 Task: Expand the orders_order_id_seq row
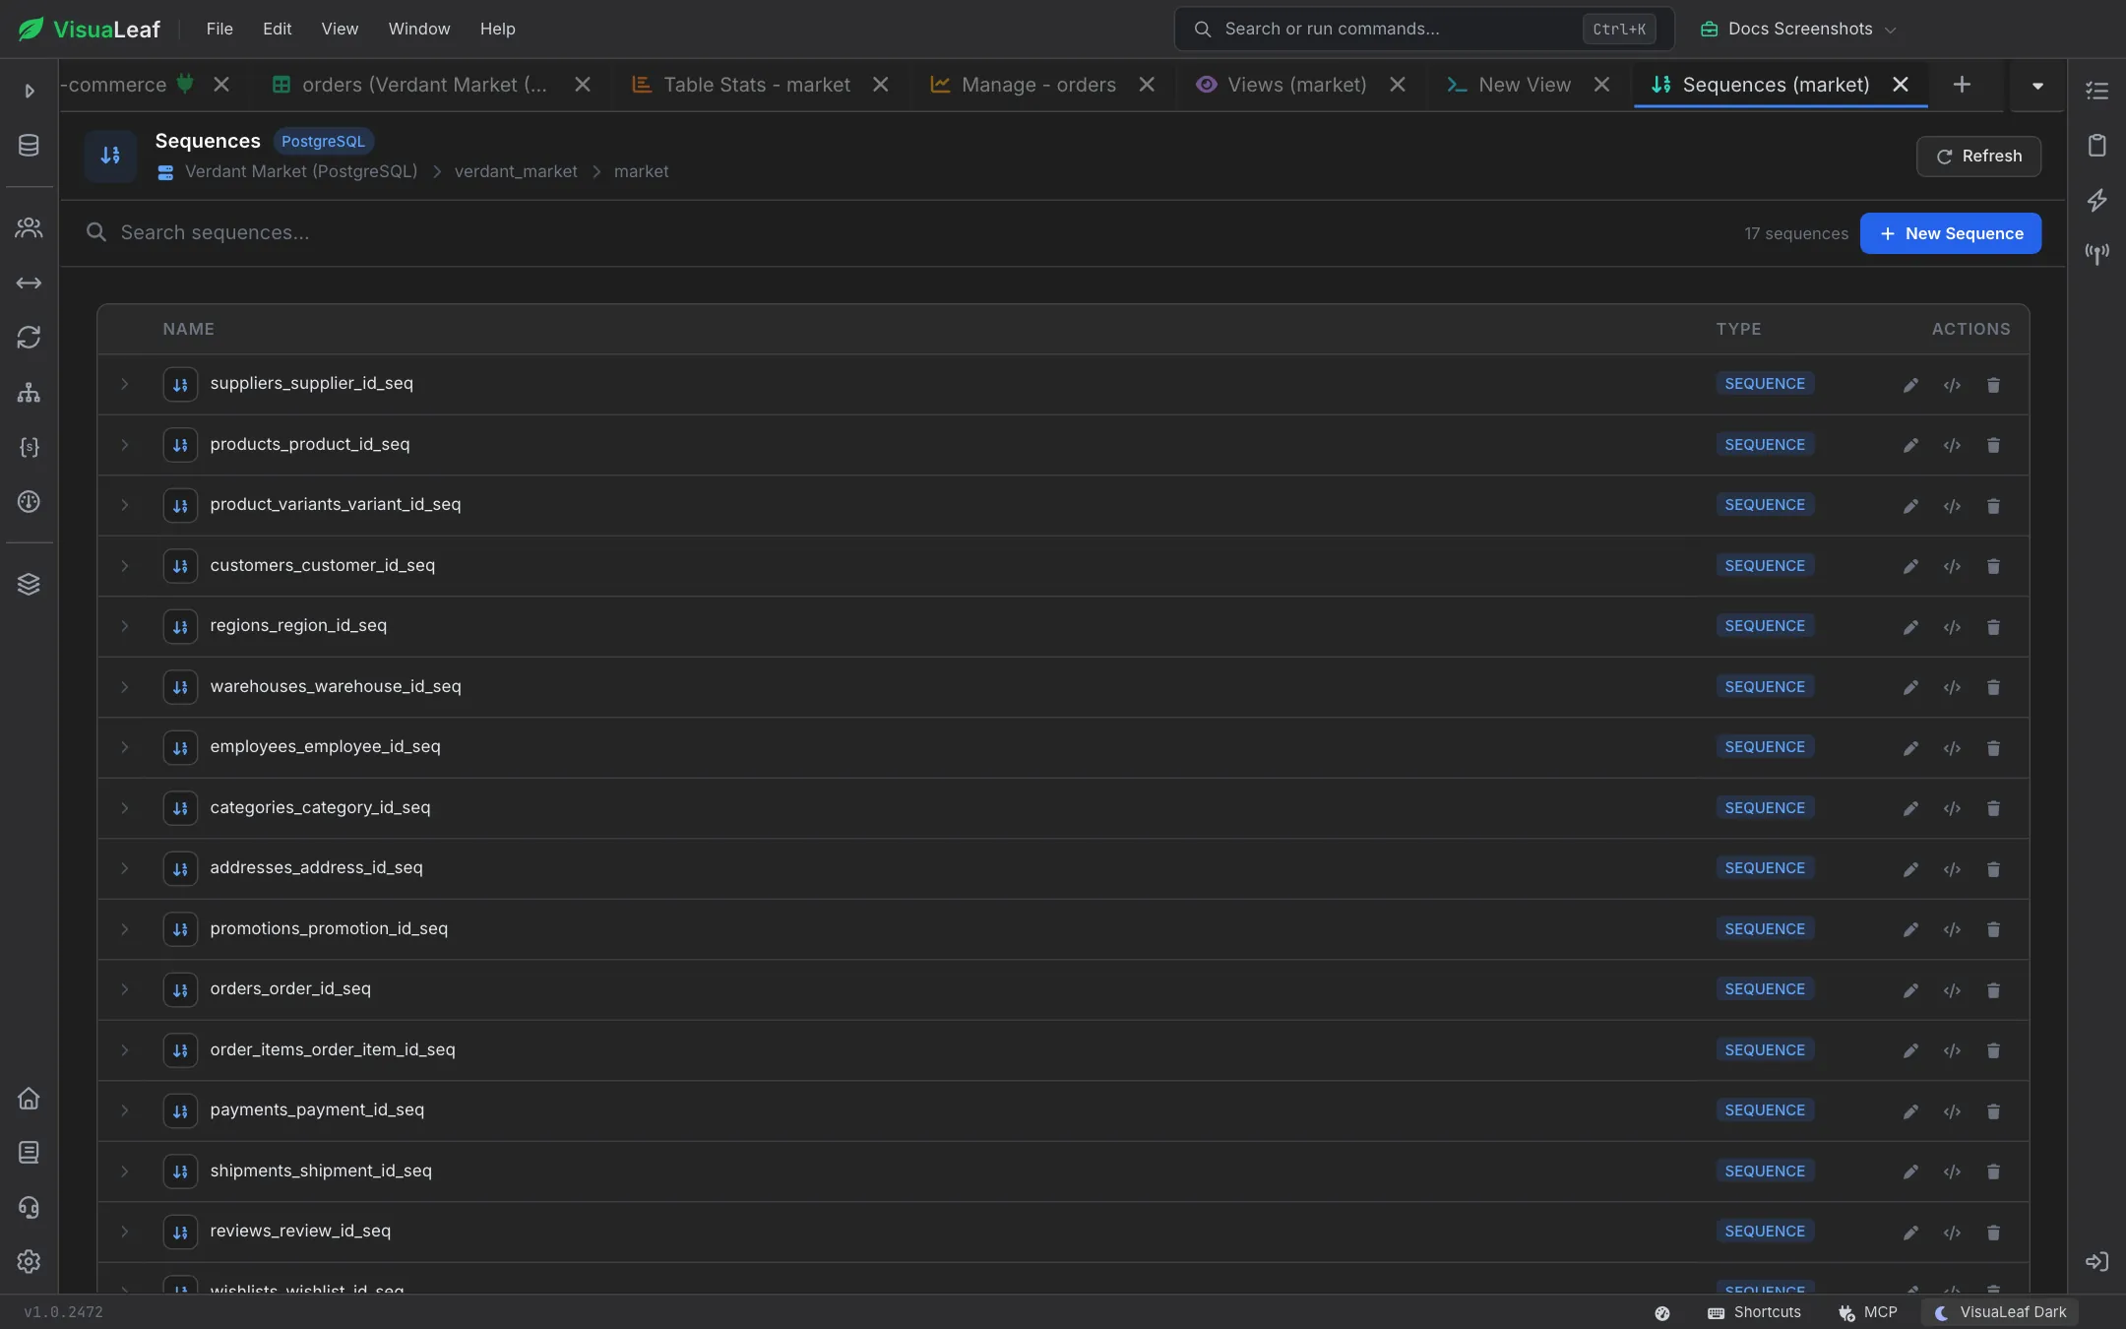tap(124, 989)
